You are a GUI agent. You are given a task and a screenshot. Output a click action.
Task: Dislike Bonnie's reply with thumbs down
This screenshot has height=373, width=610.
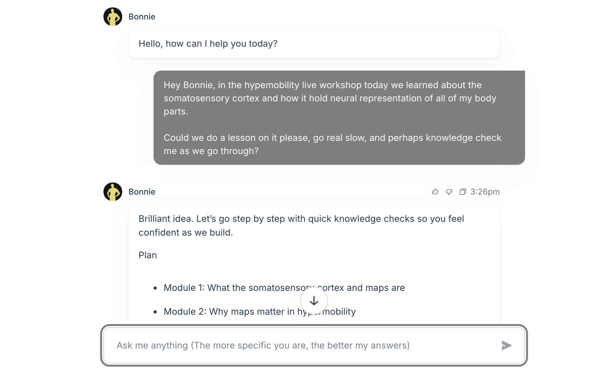449,192
